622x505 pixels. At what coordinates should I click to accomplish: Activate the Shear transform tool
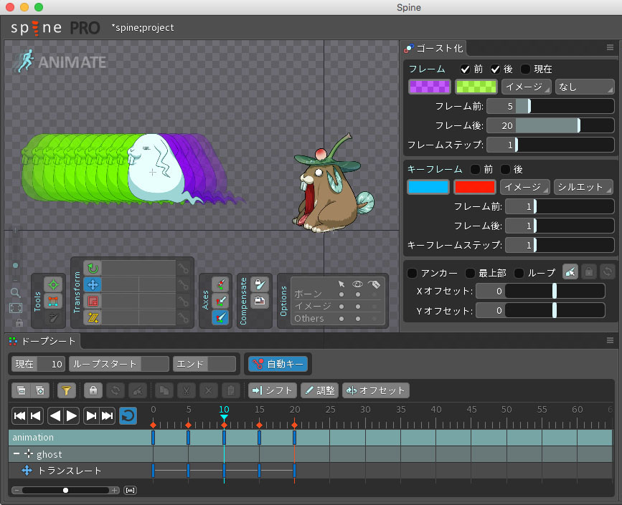[93, 317]
